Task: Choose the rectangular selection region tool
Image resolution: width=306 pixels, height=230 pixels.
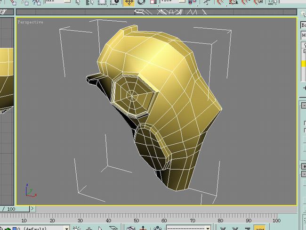Action: pyautogui.click(x=102, y=2)
